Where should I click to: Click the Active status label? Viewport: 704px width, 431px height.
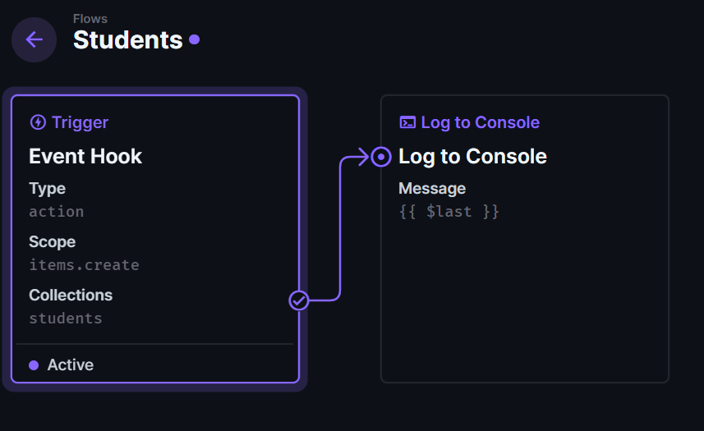71,365
